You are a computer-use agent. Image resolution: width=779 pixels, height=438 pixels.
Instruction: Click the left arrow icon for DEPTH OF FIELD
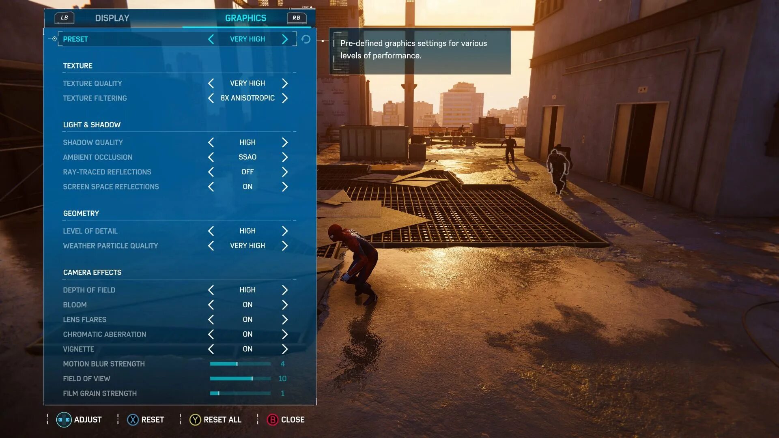coord(210,290)
